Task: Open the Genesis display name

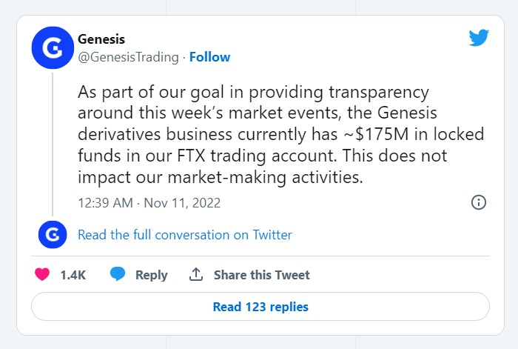Action: [102, 40]
